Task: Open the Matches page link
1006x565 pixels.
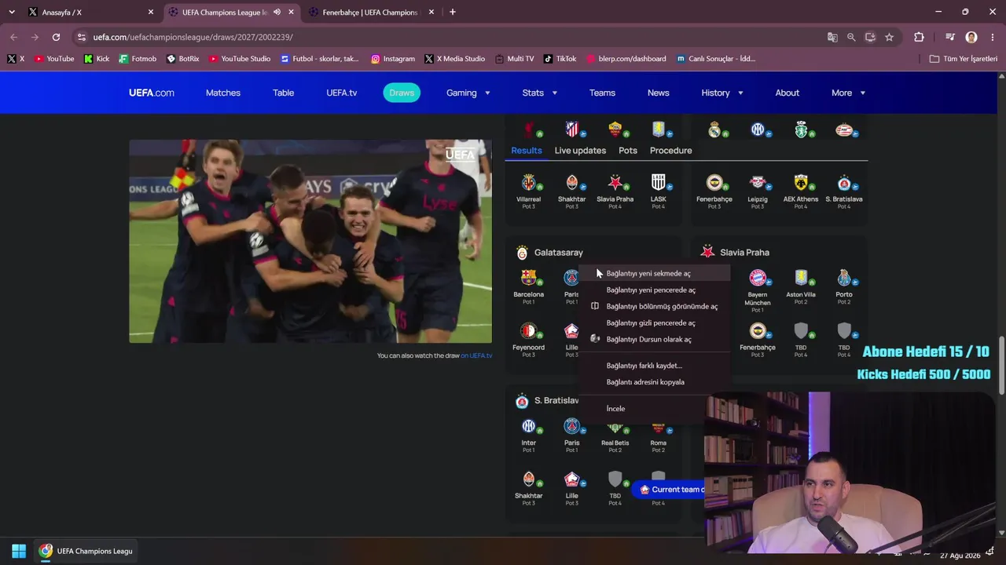Action: point(223,93)
